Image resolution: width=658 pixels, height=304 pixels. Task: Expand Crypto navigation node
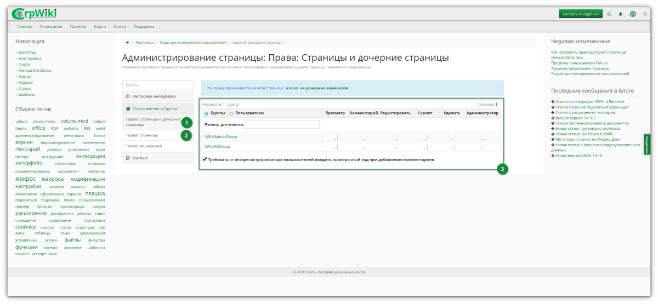coord(16,64)
